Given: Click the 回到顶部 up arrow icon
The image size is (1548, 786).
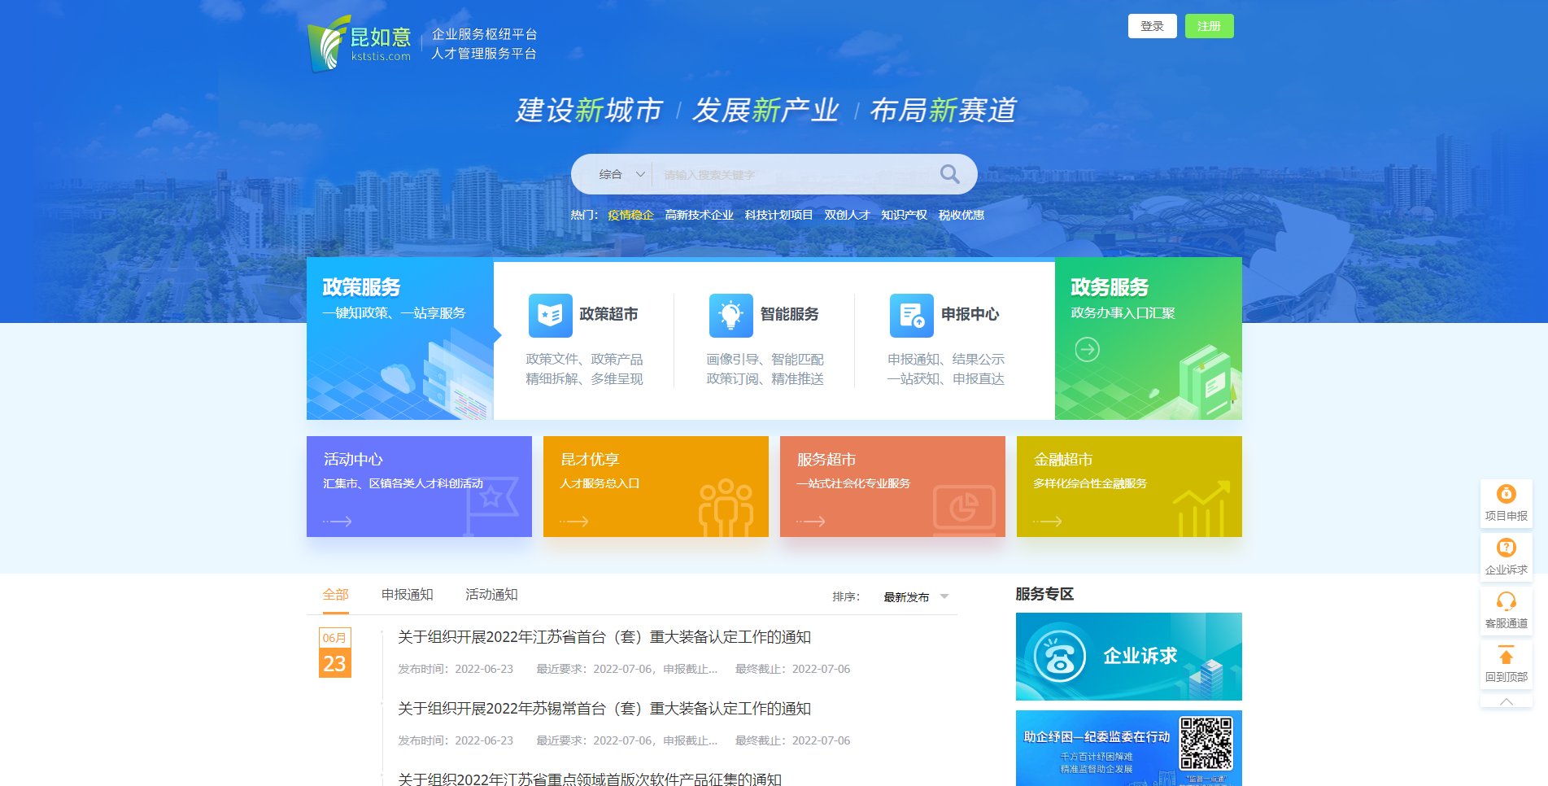Looking at the screenshot, I should (x=1506, y=657).
